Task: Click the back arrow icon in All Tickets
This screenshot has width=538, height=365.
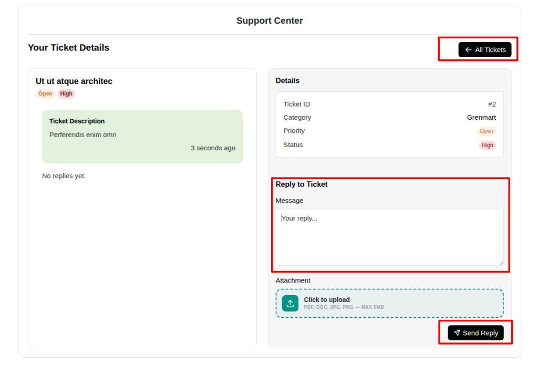Action: 468,50
